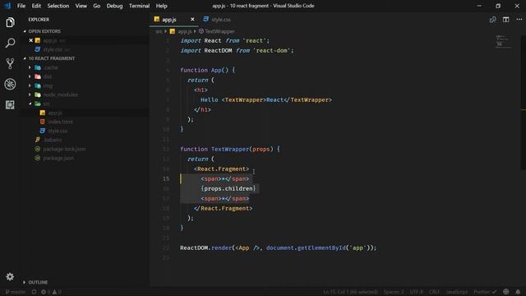The image size is (526, 296).
Task: Expand the dist folder
Action: tap(48, 76)
